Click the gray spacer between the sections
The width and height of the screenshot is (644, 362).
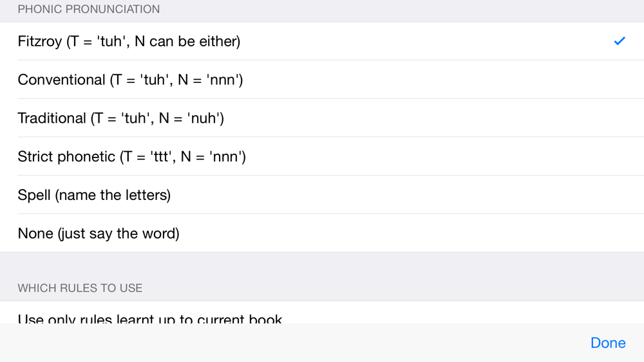[322, 266]
